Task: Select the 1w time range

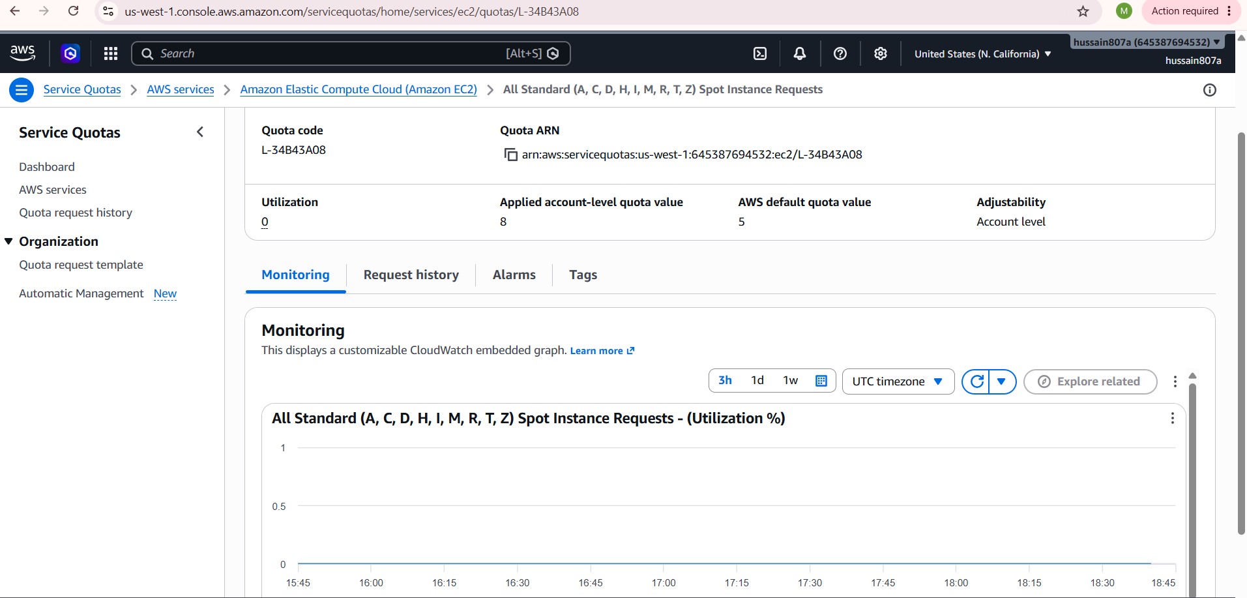Action: click(791, 380)
